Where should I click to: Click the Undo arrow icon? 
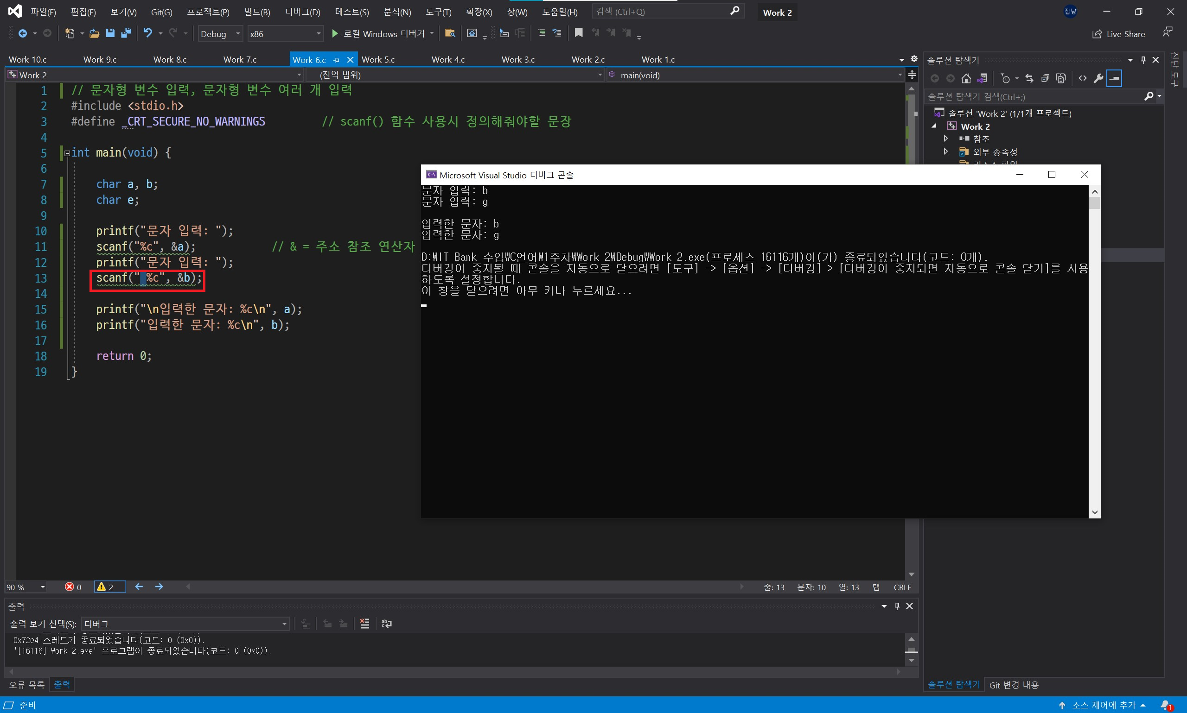pyautogui.click(x=147, y=33)
